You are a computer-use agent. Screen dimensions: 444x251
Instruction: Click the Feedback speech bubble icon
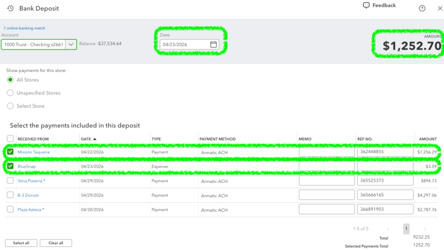pyautogui.click(x=366, y=5)
